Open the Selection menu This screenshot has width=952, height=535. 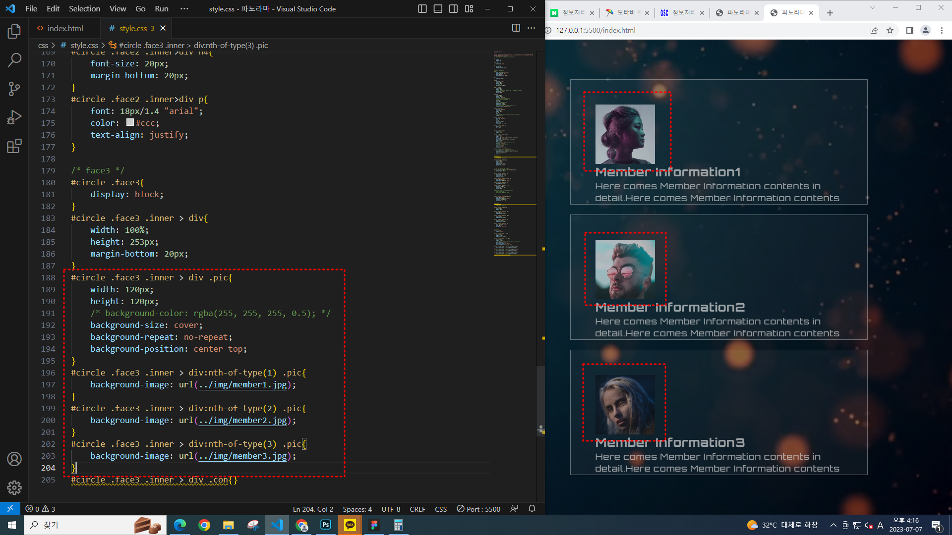84,9
